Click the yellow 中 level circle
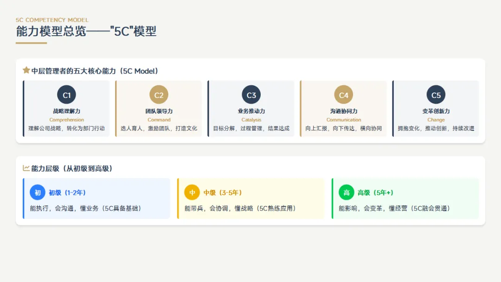Image resolution: width=501 pixels, height=282 pixels. click(x=192, y=192)
